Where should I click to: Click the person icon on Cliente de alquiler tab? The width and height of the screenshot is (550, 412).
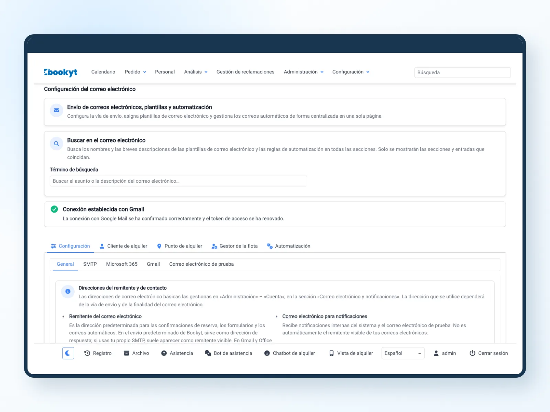[x=102, y=246]
